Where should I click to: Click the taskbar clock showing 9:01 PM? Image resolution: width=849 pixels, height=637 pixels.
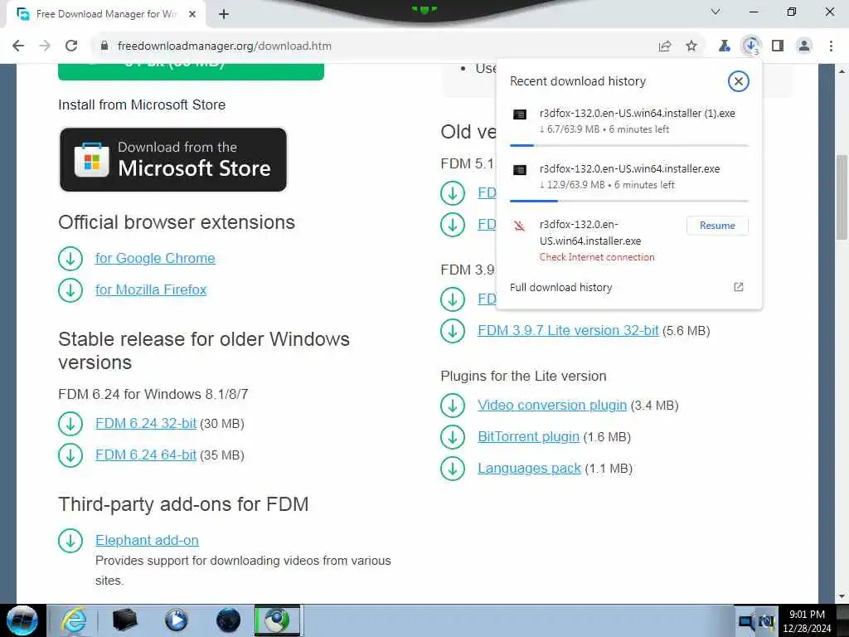807,621
